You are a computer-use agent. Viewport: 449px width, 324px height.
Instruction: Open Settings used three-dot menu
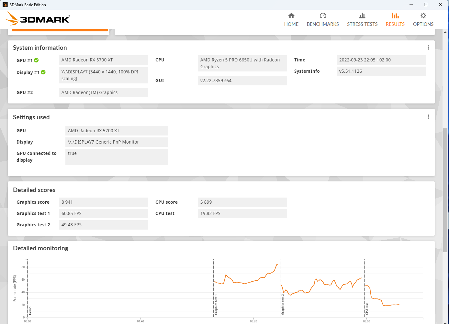click(x=428, y=117)
